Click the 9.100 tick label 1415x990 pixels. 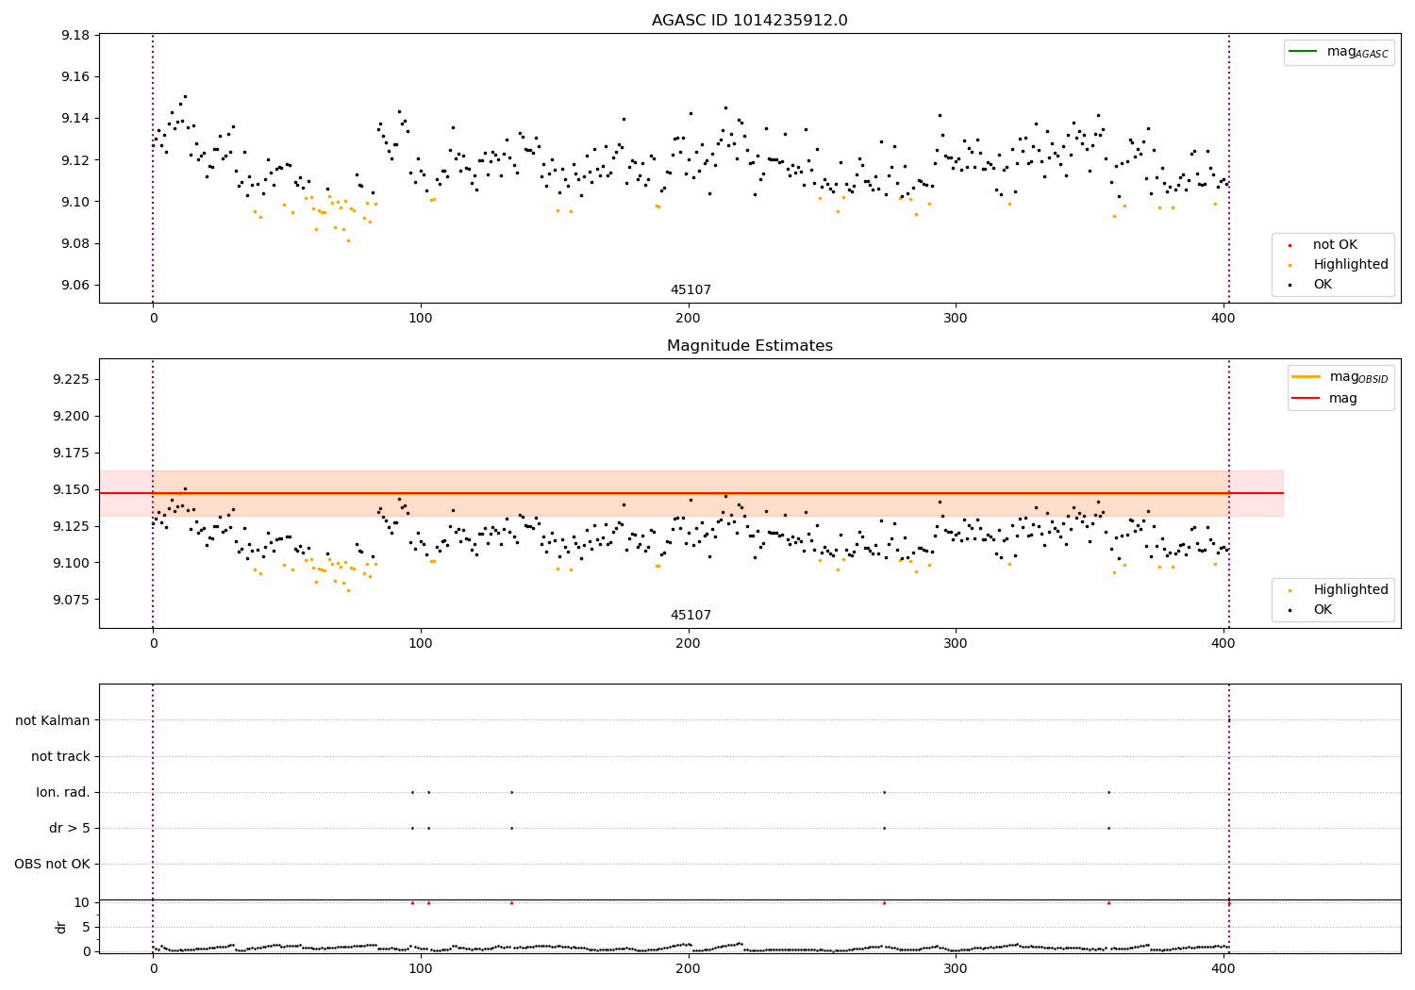(71, 564)
